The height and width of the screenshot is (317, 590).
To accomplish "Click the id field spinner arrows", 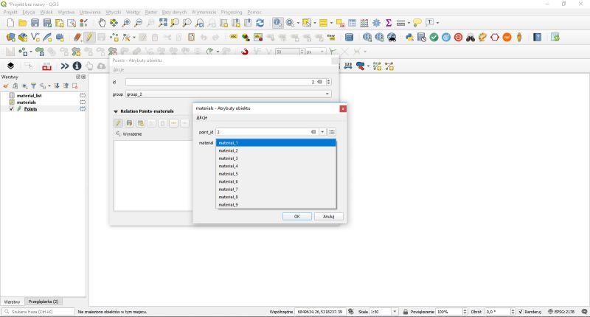I will coord(328,82).
